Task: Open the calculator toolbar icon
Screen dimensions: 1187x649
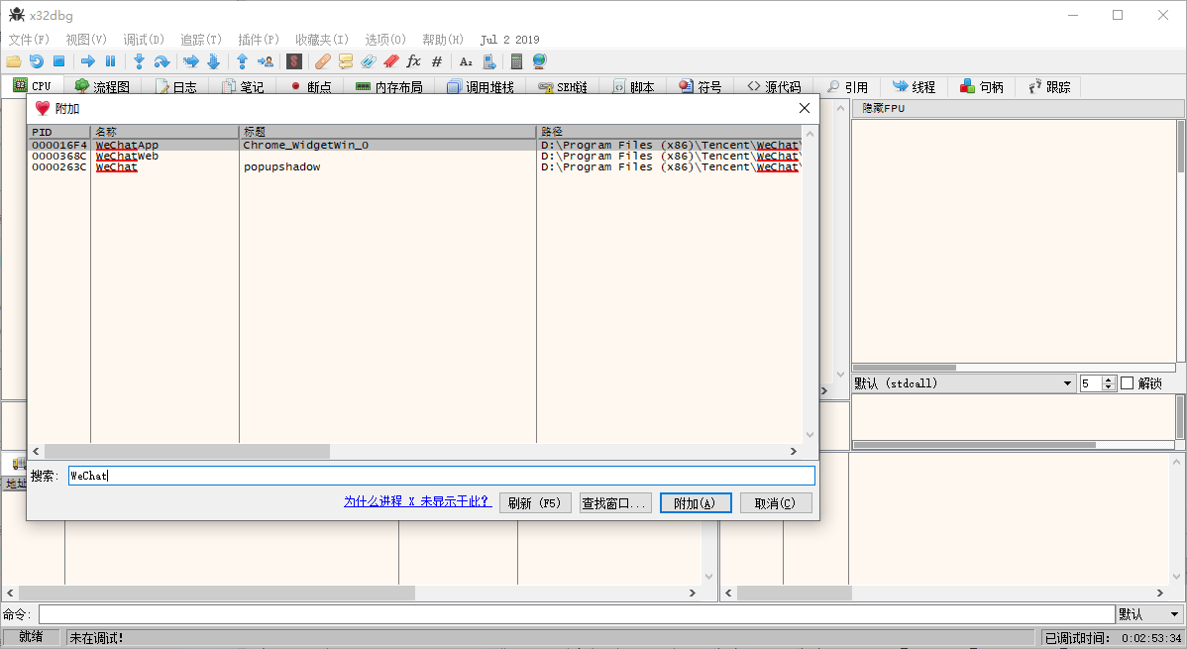Action: (x=516, y=61)
